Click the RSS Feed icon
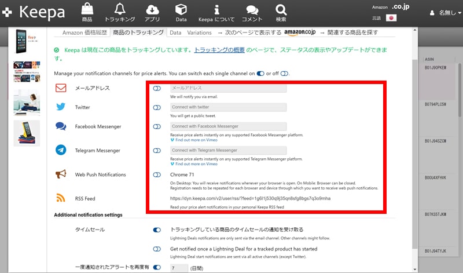 [61, 198]
